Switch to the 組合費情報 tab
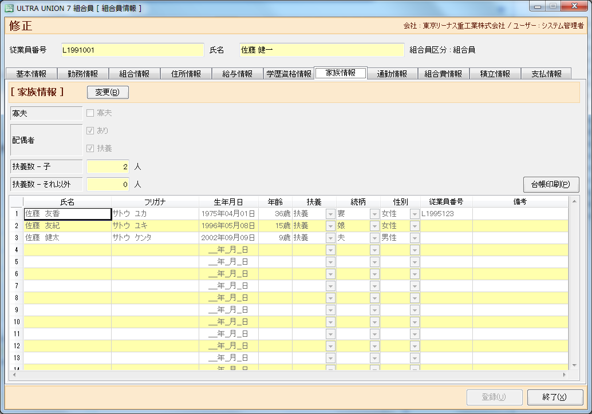592x414 pixels. [443, 74]
